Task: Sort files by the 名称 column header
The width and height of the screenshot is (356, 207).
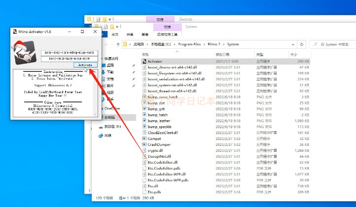Action: coord(146,54)
